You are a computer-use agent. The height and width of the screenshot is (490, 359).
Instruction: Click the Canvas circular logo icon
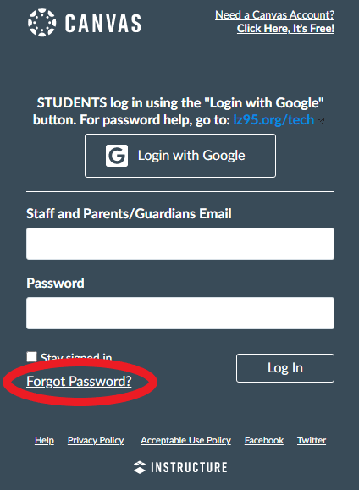(41, 23)
